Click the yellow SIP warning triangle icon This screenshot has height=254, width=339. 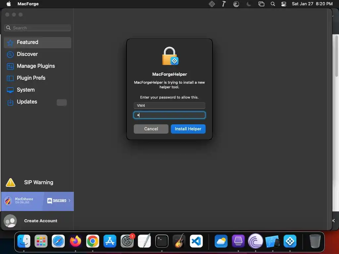(x=10, y=183)
